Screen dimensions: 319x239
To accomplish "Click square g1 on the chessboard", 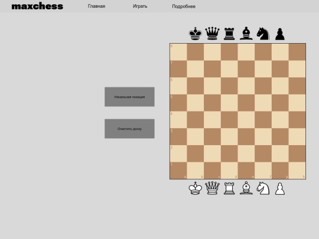I will click(280, 171).
